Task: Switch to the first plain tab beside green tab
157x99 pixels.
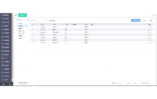Action: [x=16, y=15]
